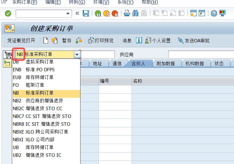Click the 编号 column header

(x=115, y=81)
